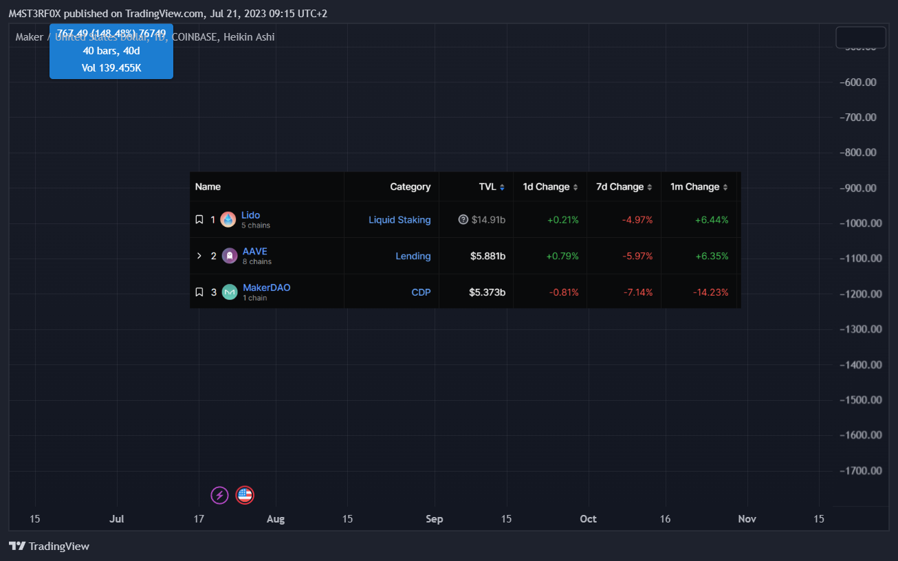The height and width of the screenshot is (561, 898).
Task: Click the empty button at top right
Action: [x=861, y=37]
